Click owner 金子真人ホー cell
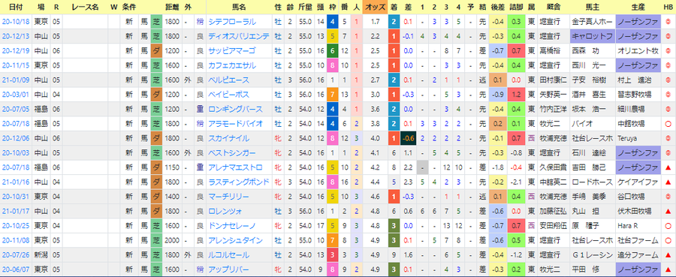The image size is (676, 277). point(593,22)
